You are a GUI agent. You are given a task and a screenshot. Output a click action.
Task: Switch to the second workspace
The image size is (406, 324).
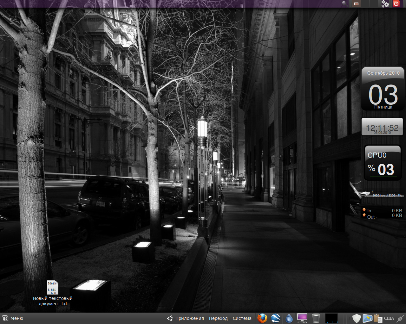tap(365, 4)
